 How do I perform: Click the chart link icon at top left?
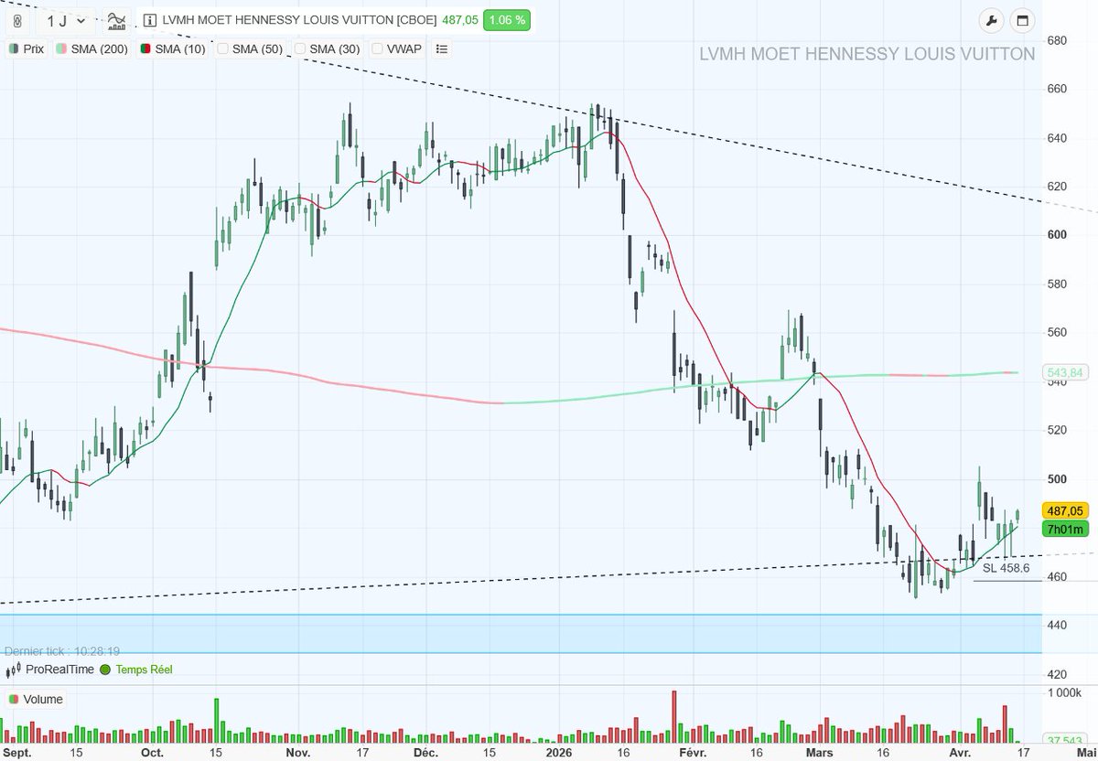click(x=17, y=20)
